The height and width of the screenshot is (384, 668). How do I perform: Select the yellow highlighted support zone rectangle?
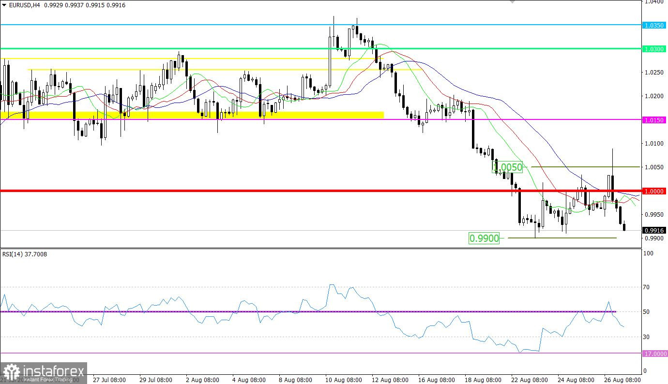(x=192, y=115)
